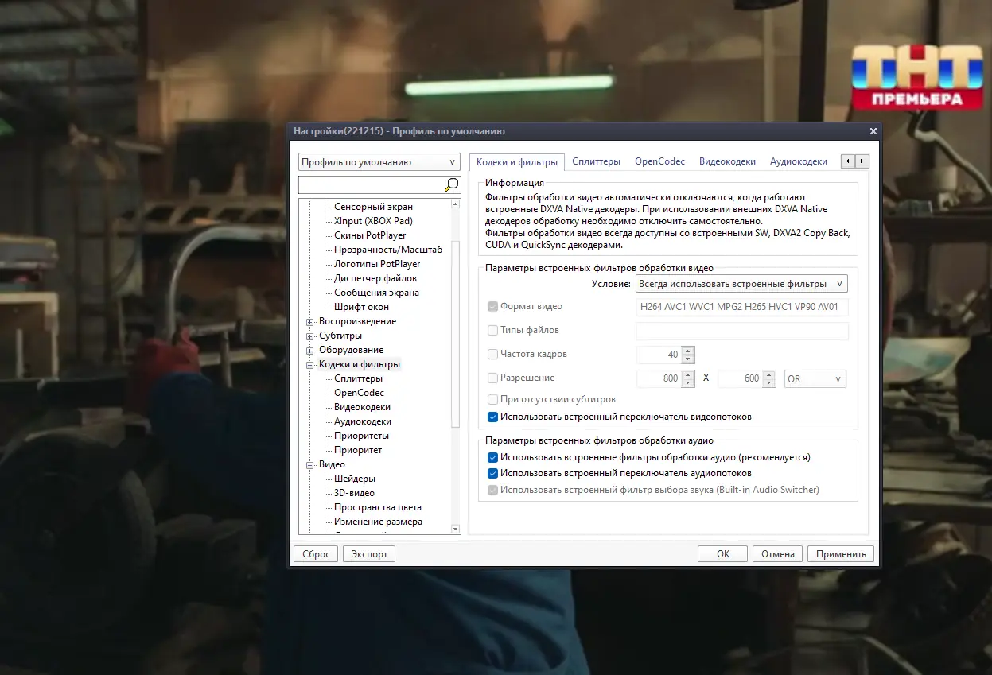Select Приоритеты tree item
This screenshot has height=675, width=992.
click(361, 436)
